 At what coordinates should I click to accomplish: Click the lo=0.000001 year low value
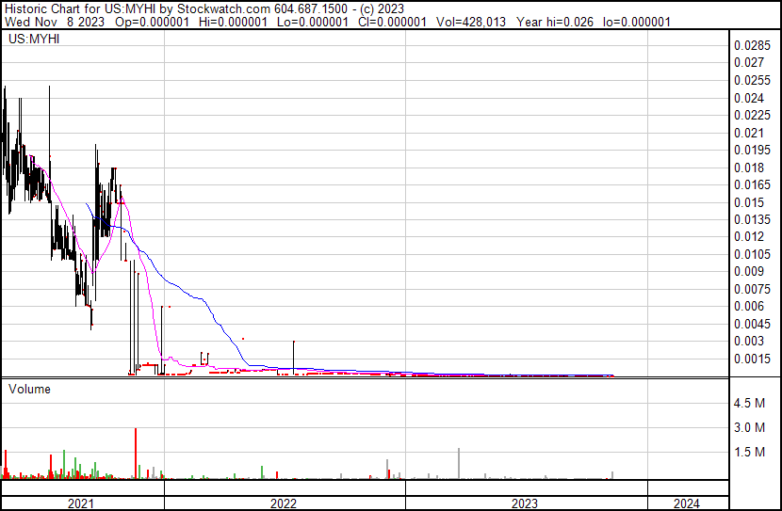pos(637,22)
